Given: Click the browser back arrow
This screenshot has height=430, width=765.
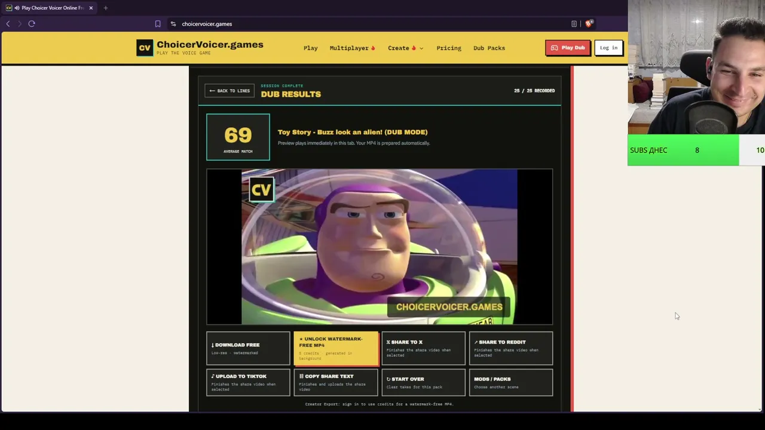Looking at the screenshot, I should coord(8,24).
